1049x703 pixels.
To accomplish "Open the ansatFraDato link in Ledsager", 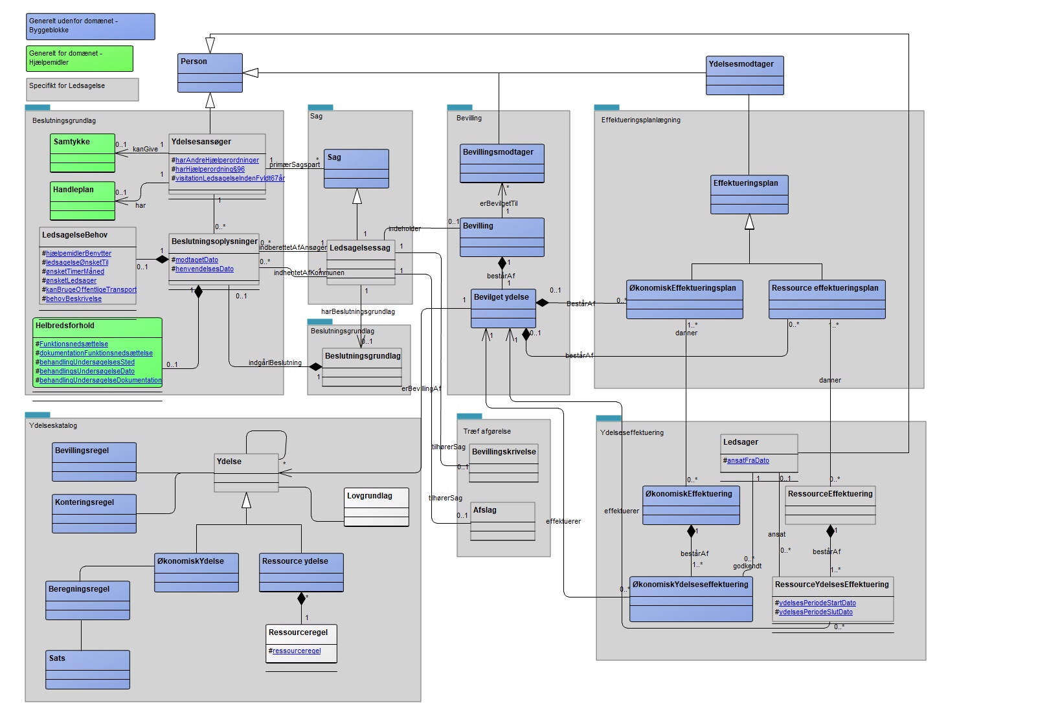I will coord(748,461).
